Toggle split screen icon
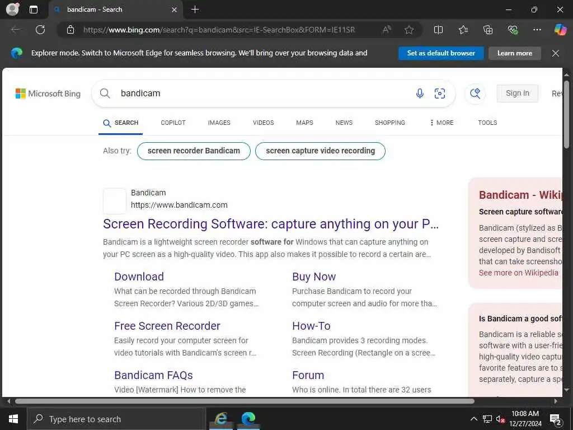The height and width of the screenshot is (430, 573). point(438,30)
